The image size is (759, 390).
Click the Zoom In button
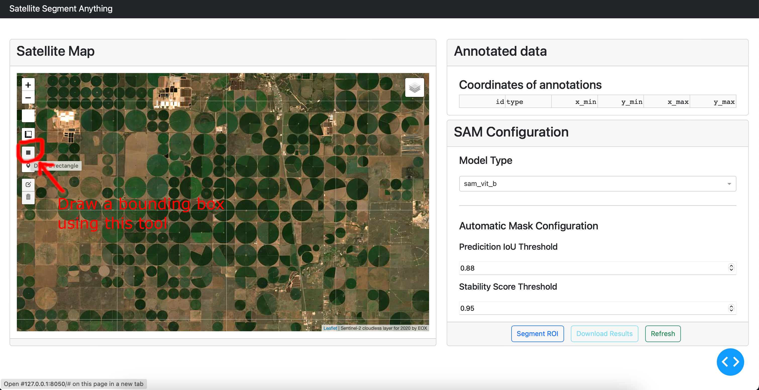[28, 85]
